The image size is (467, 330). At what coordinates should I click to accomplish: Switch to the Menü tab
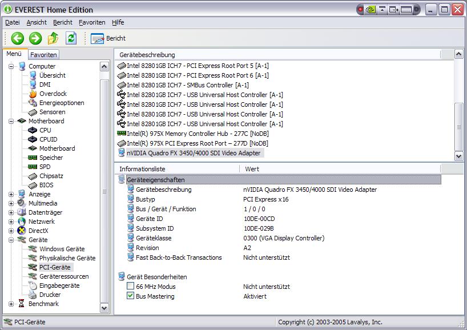(x=14, y=54)
